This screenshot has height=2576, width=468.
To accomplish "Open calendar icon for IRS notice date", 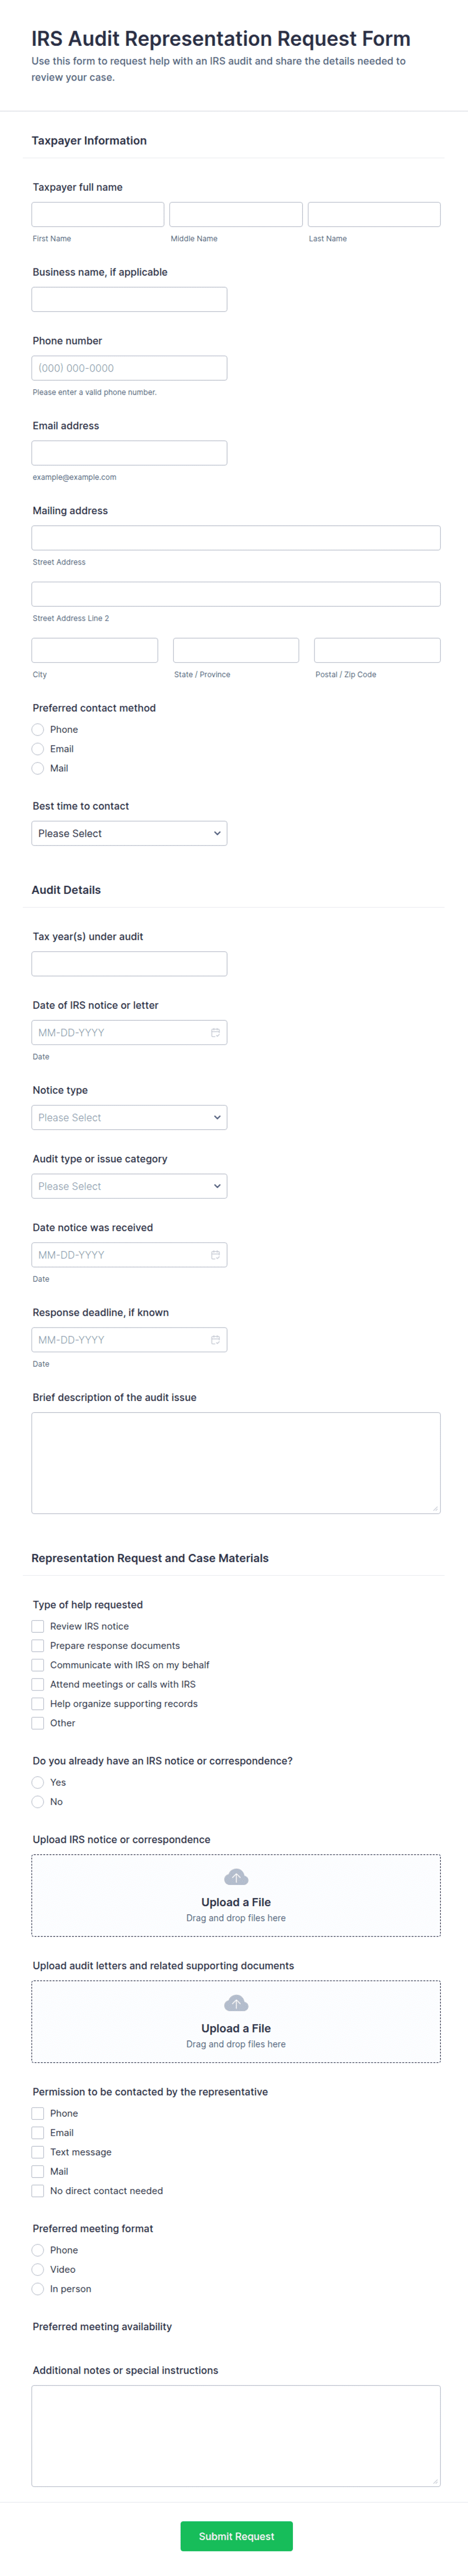I will [215, 1032].
